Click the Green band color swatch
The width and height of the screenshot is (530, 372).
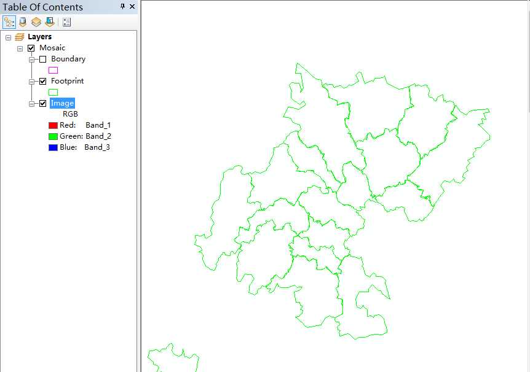[53, 136]
